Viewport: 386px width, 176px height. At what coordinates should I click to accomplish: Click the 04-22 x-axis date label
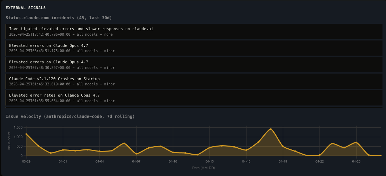point(320,162)
